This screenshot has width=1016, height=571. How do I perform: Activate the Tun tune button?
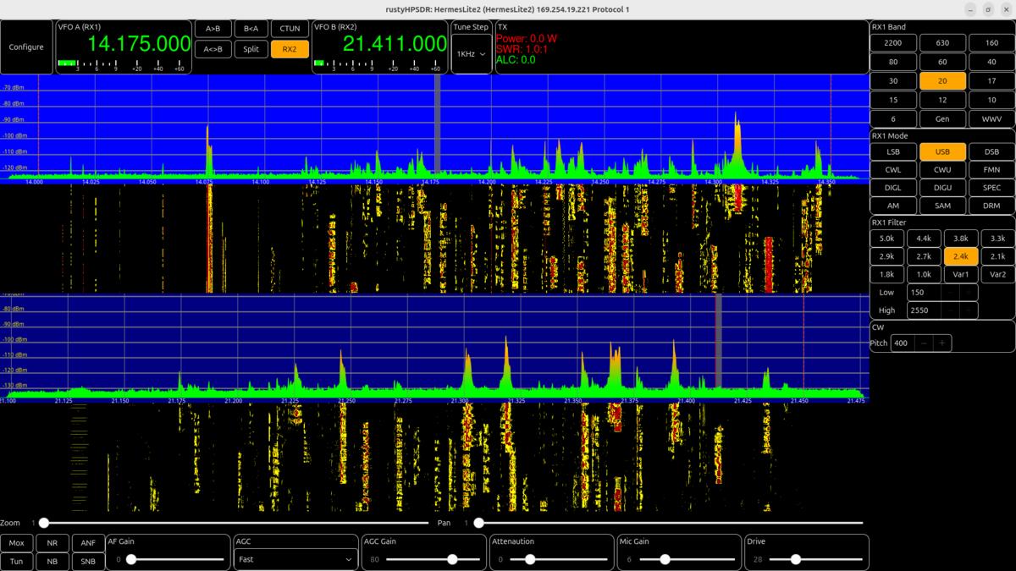click(x=16, y=561)
